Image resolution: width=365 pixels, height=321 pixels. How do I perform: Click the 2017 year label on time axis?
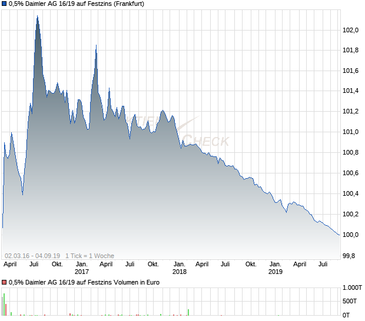[x=82, y=272]
